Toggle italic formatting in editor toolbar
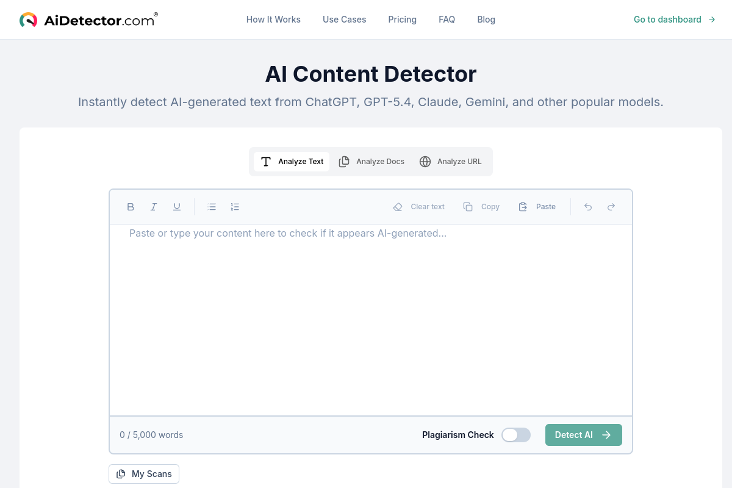Screen dimensions: 732x488 click(x=154, y=207)
